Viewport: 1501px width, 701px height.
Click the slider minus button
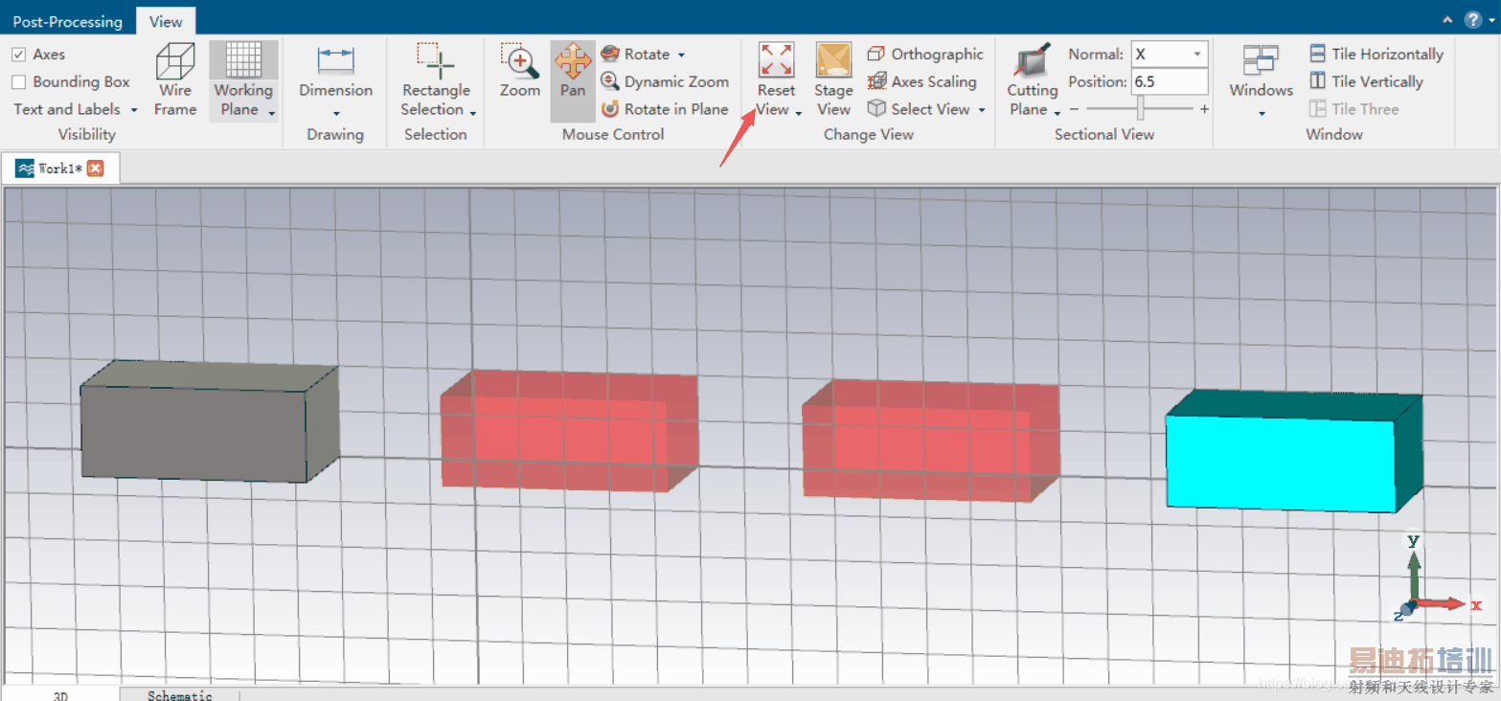(x=1075, y=110)
